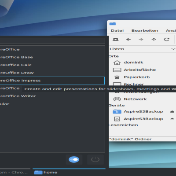Open the second AspireS3Backup device
The width and height of the screenshot is (176, 176).
coord(143,119)
